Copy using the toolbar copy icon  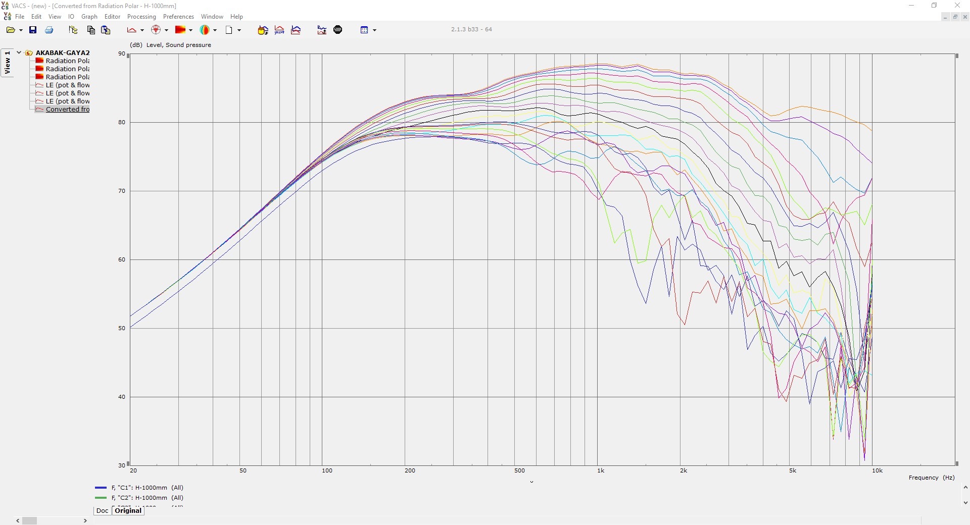[91, 30]
